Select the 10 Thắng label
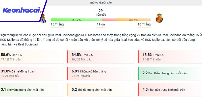 [144, 24]
